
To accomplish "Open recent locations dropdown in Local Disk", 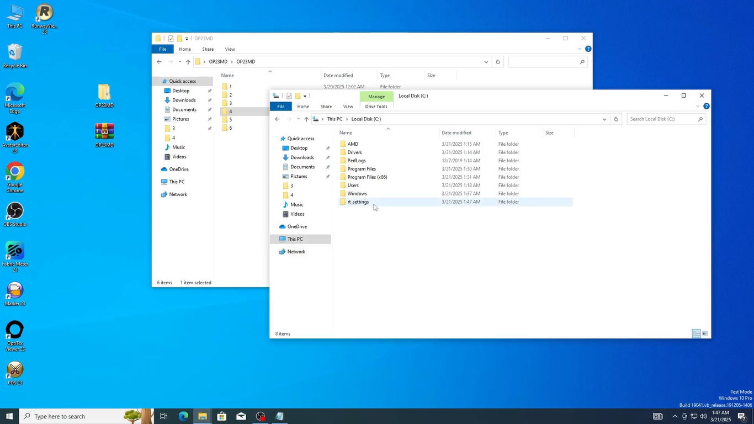I will pyautogui.click(x=298, y=119).
